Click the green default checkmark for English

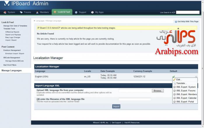point(174,77)
